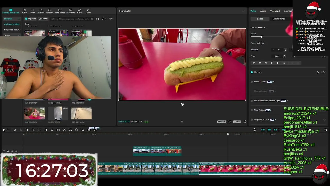Hide the track with eye icon

(12, 151)
